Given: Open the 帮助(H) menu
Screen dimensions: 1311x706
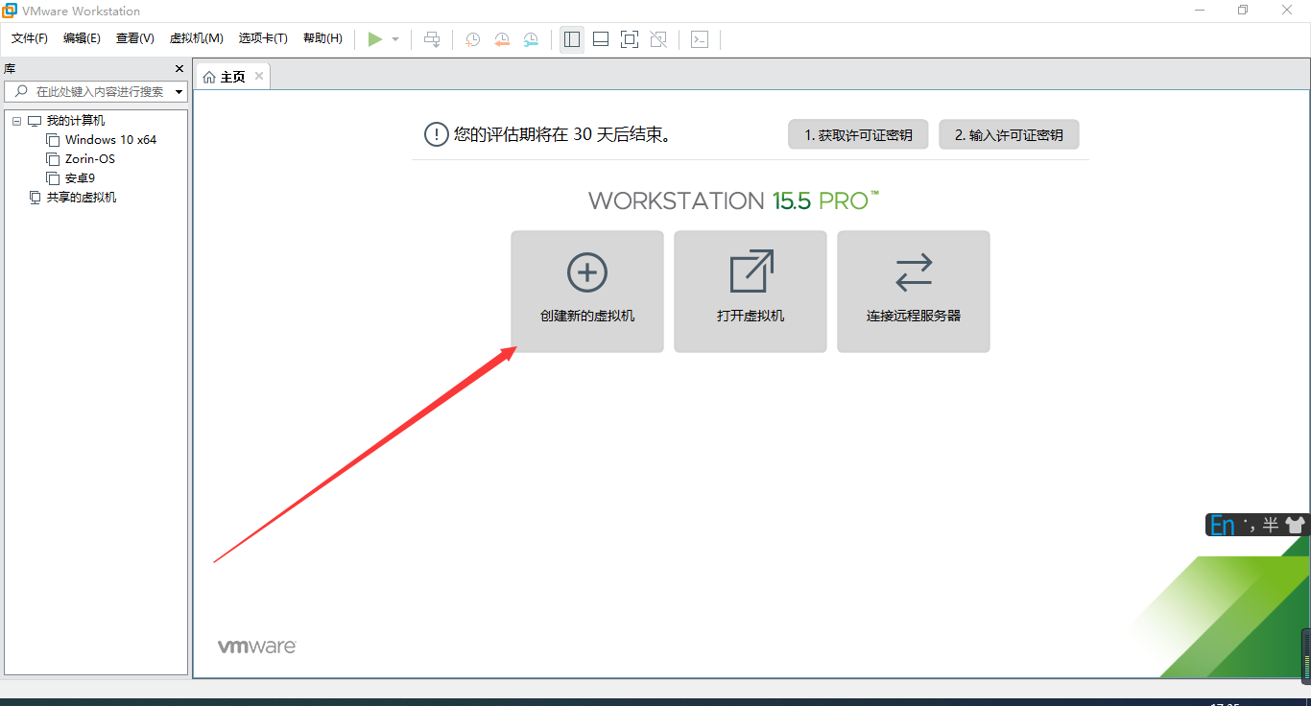Looking at the screenshot, I should click(x=322, y=38).
